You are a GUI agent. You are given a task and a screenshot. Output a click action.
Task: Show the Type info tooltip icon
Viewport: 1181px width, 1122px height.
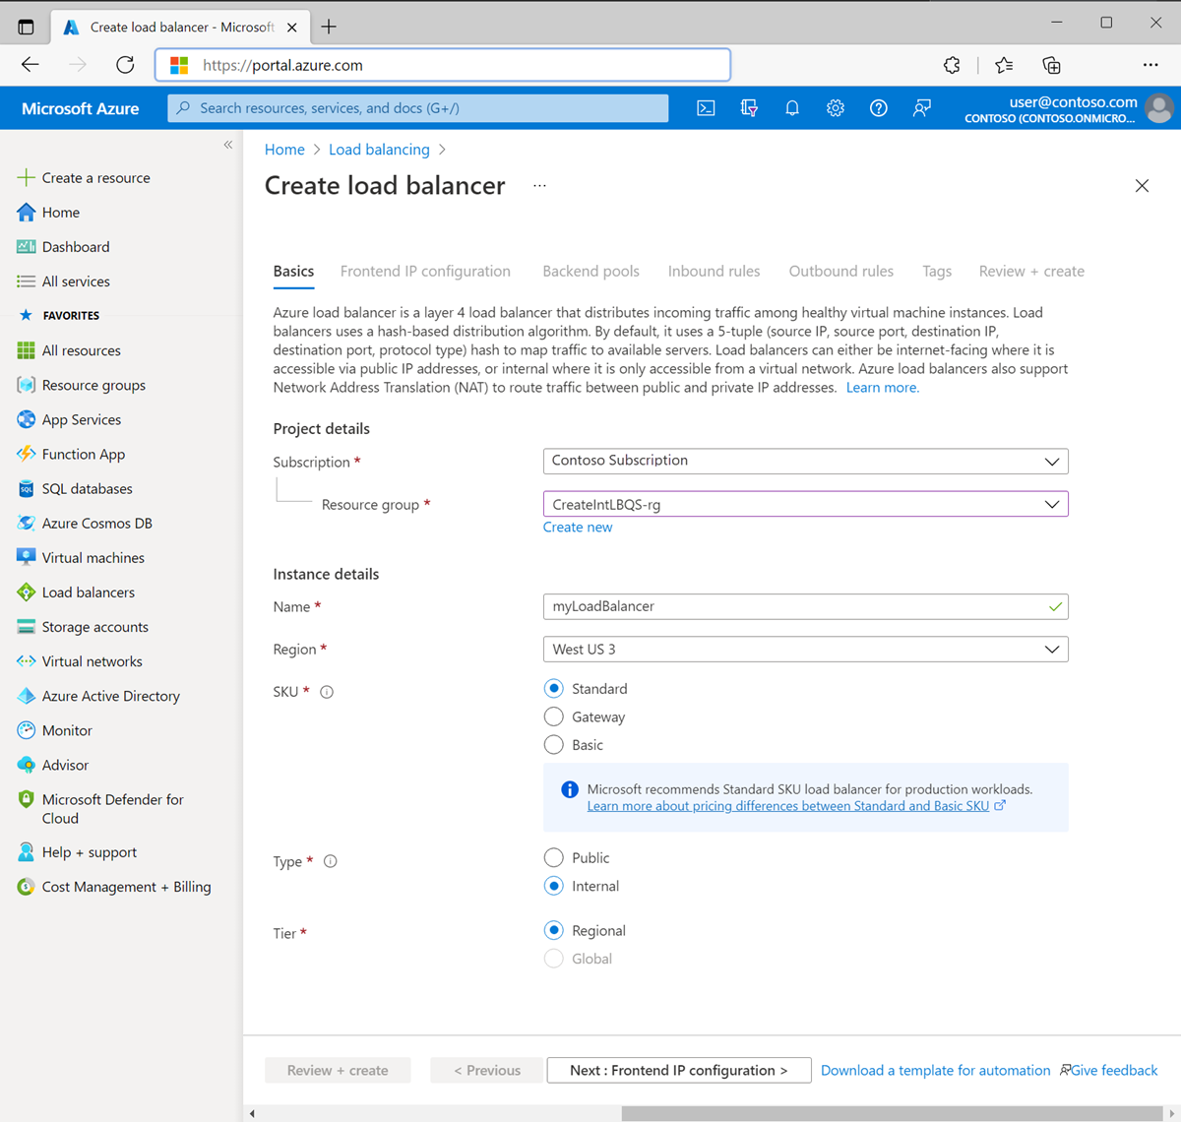(331, 861)
